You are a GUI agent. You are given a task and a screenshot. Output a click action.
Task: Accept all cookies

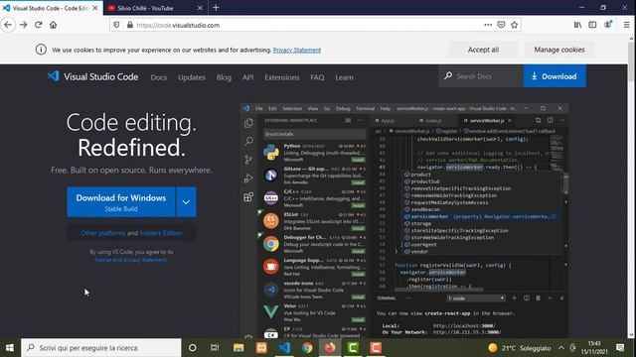(x=483, y=50)
